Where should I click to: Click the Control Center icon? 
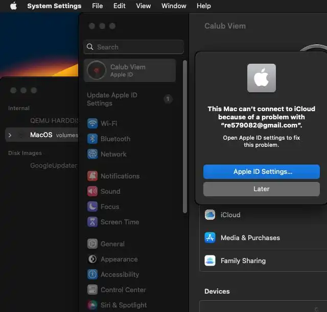[x=92, y=290]
